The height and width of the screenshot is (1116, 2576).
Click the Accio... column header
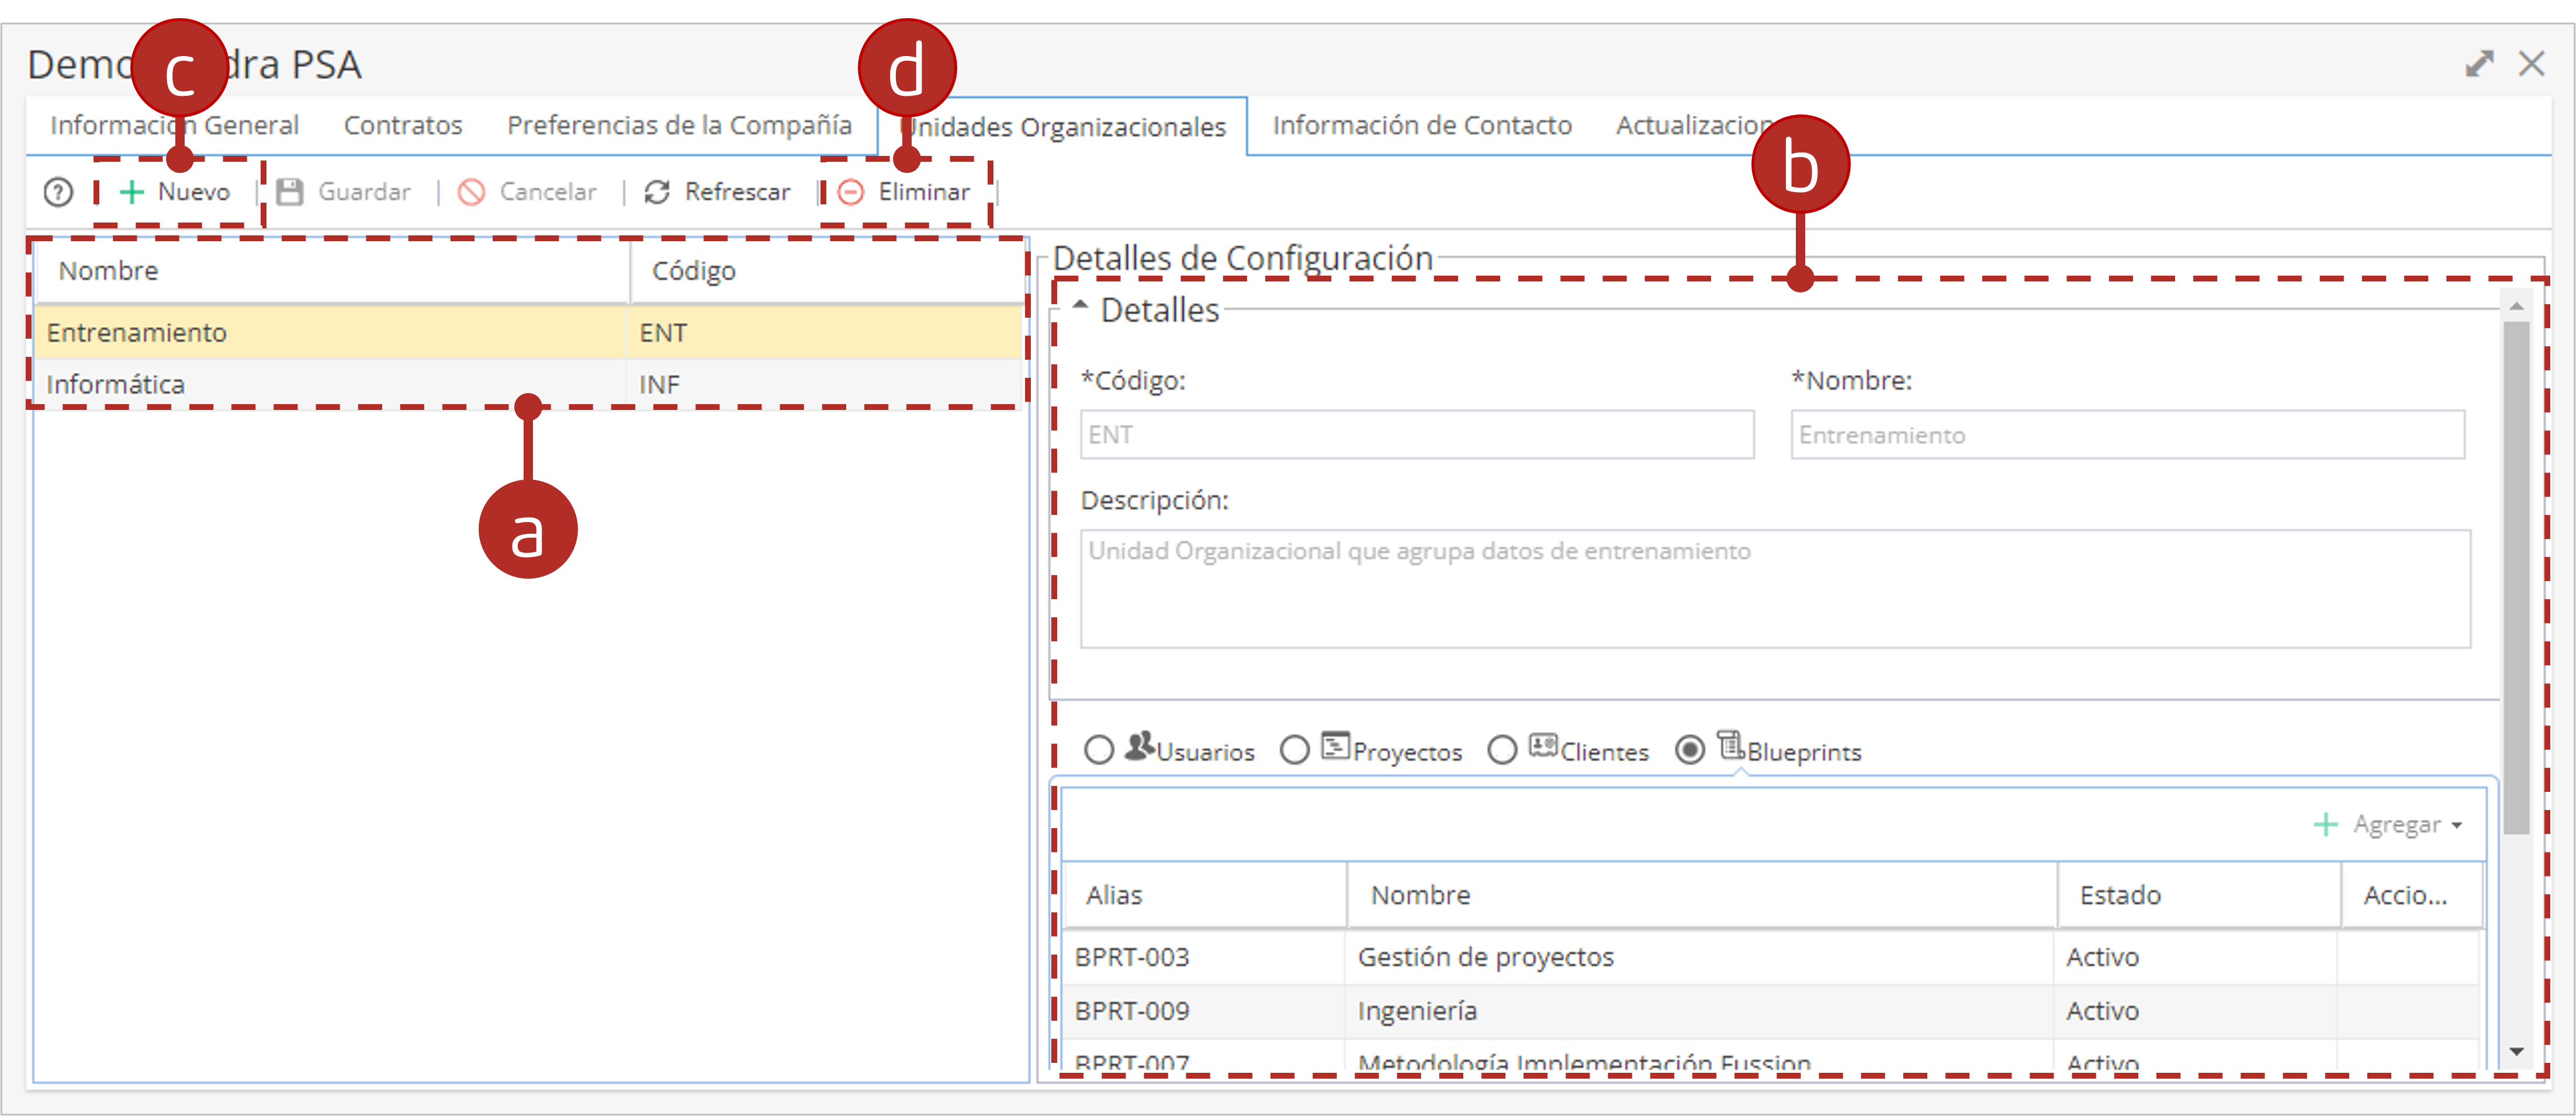tap(2411, 895)
